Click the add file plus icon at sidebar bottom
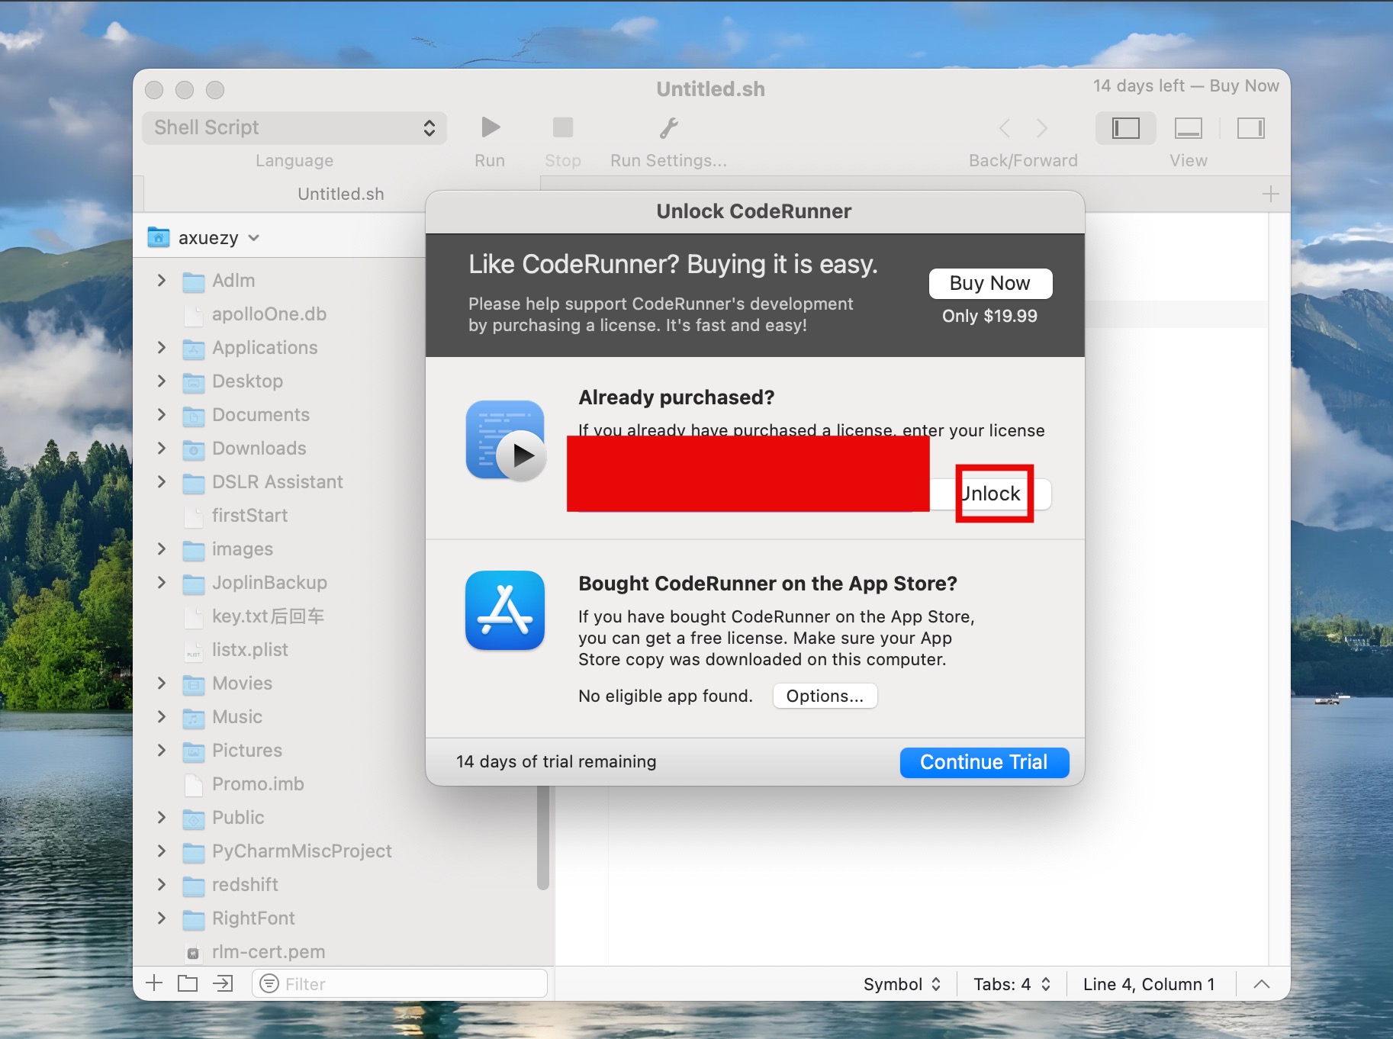Screen dimensions: 1393x1039 154,983
